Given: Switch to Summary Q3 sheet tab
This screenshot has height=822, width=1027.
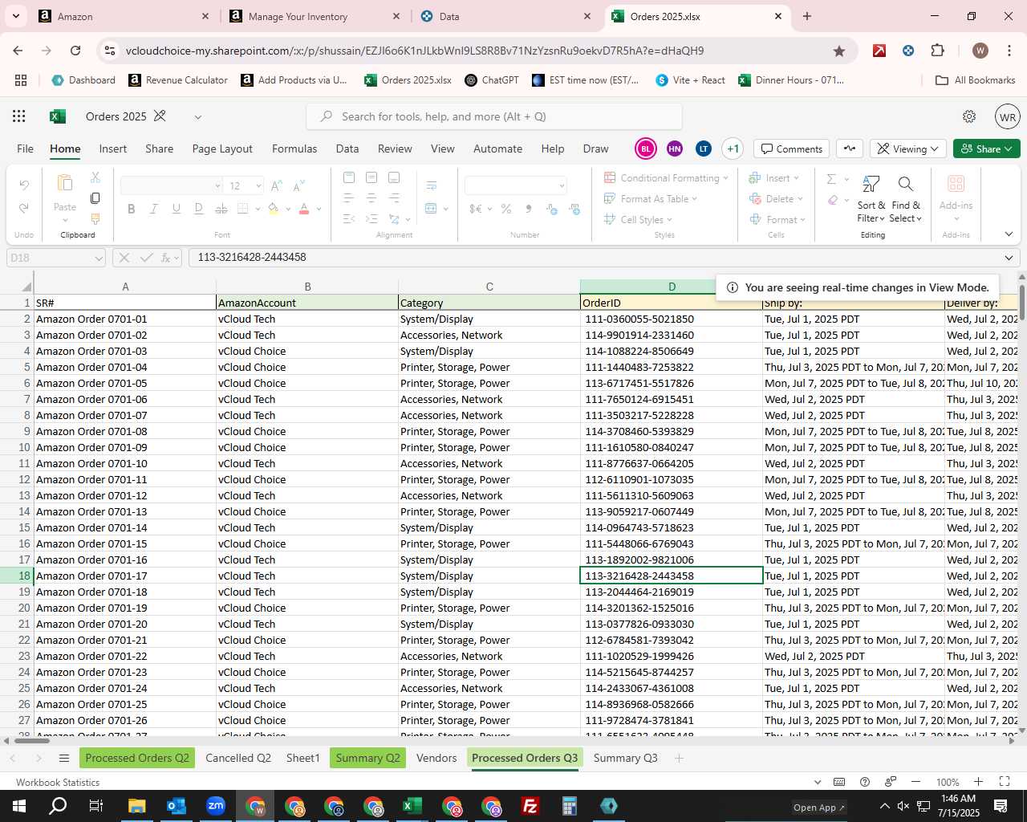Looking at the screenshot, I should 625,758.
